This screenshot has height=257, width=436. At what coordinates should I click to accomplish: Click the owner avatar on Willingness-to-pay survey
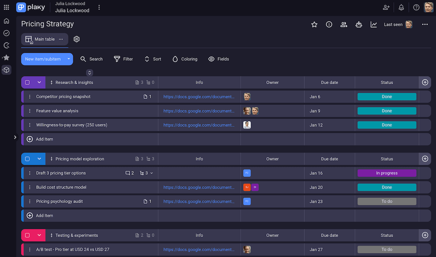tap(247, 125)
